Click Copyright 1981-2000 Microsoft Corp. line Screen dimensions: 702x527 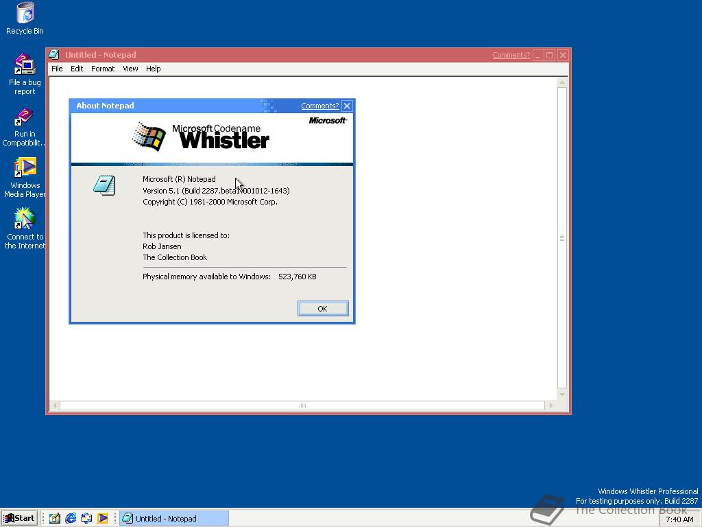210,202
